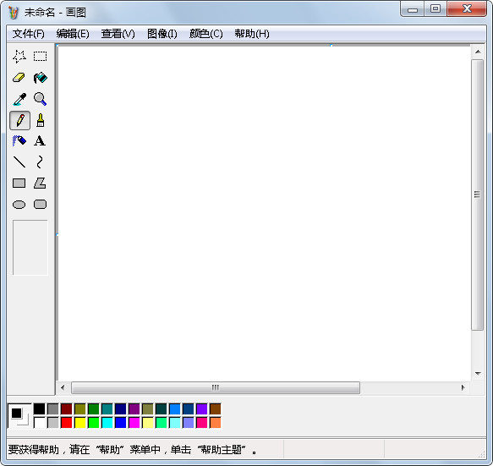Choose the Brush tool
Viewport: 493px width, 466px height.
click(x=41, y=120)
